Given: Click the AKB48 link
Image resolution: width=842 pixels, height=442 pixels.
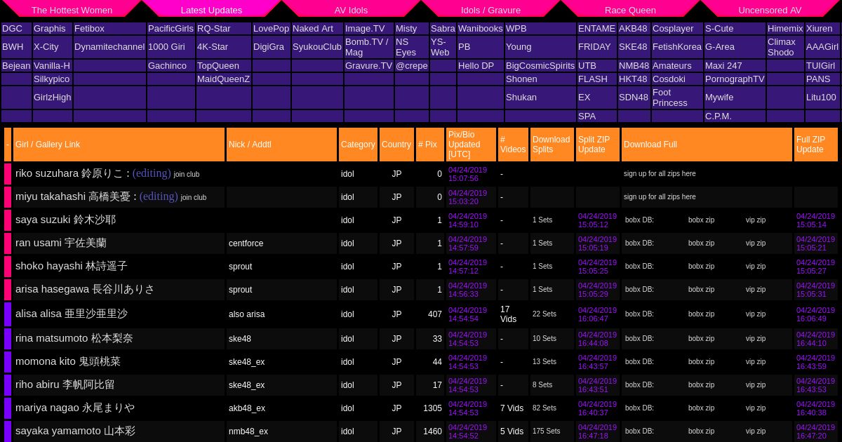Looking at the screenshot, I should click(633, 29).
